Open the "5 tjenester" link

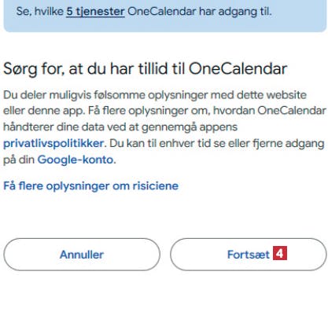(95, 12)
